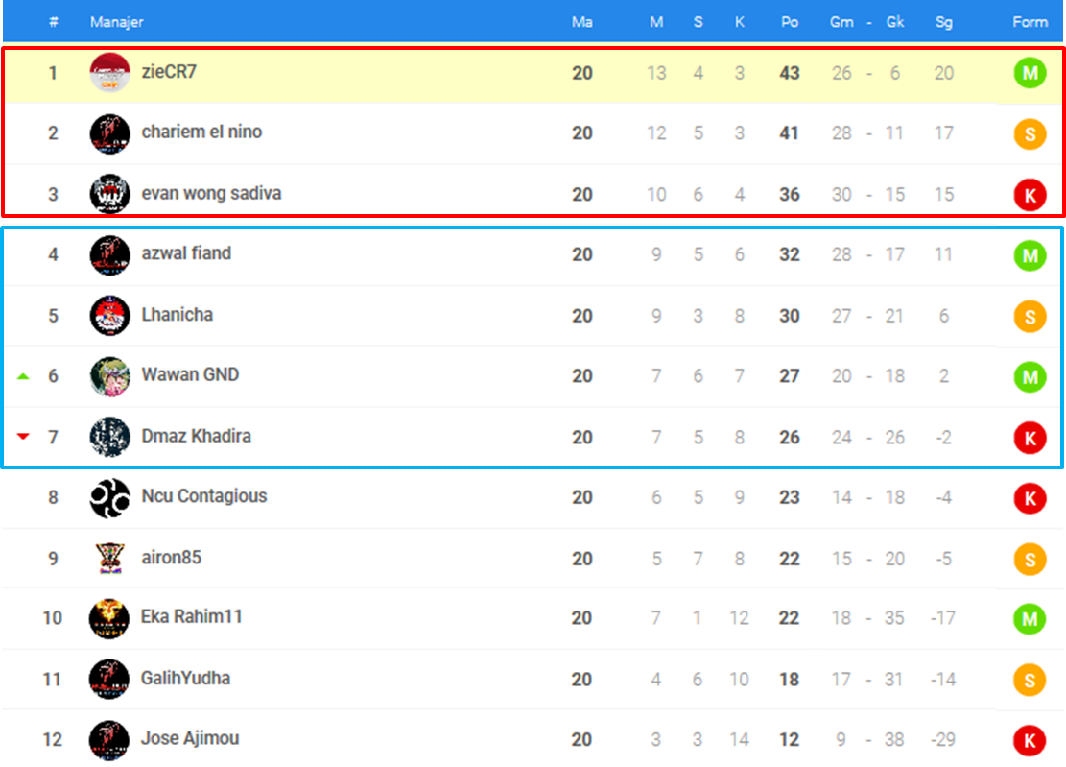This screenshot has width=1066, height=767.
Task: Open the Dmaz Khadira manager name link
Action: [x=196, y=436]
